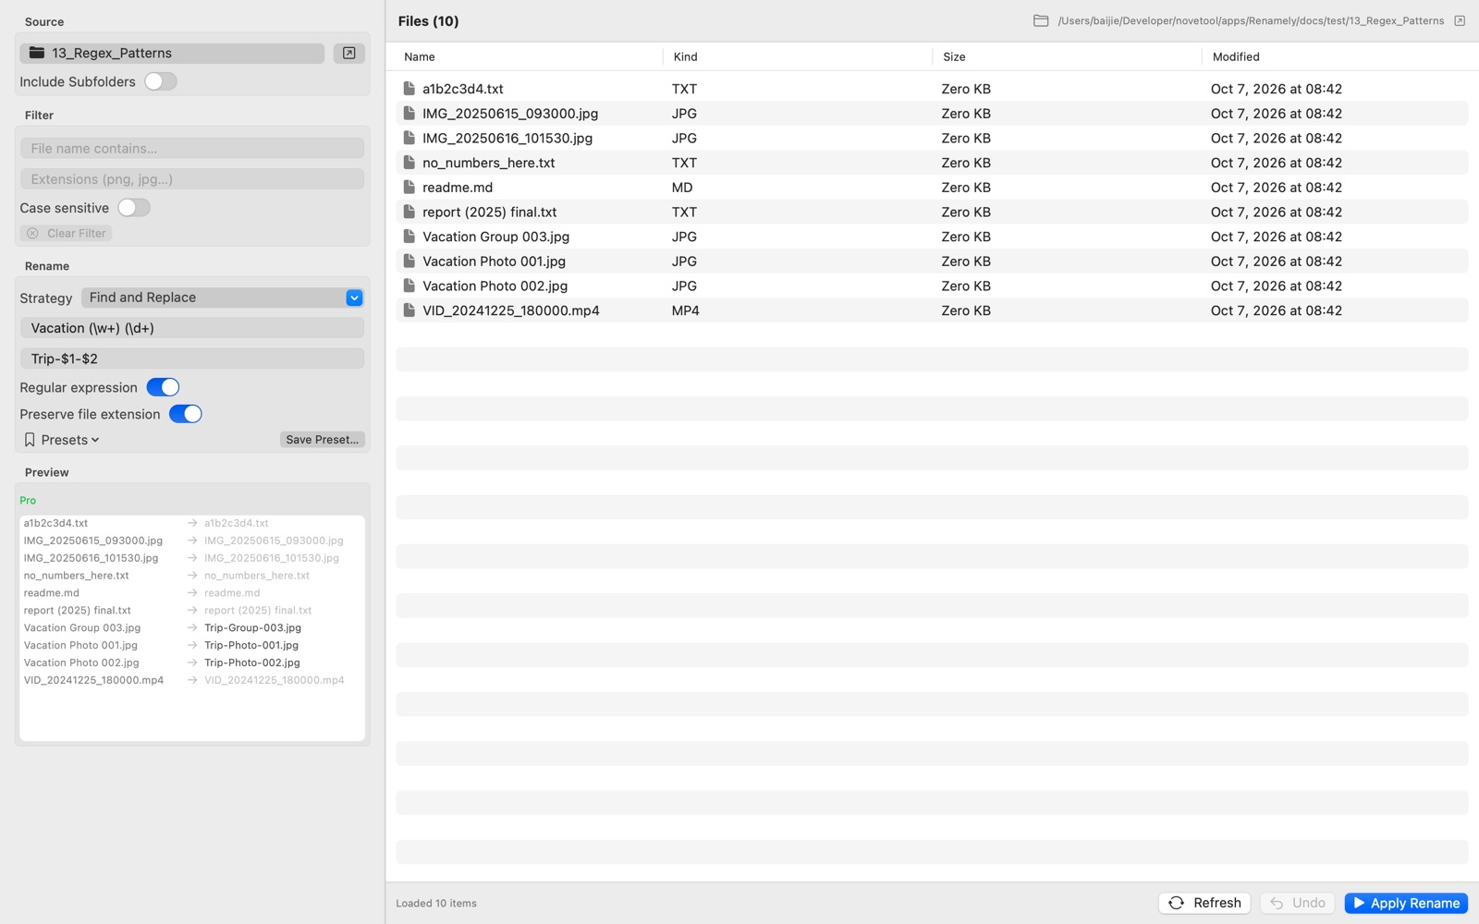Sort files by Kind column header

coord(686,56)
